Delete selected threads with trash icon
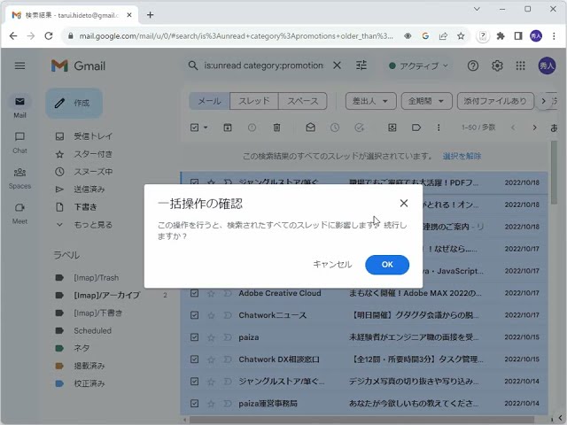Viewport: 567px width, 425px height. [277, 127]
